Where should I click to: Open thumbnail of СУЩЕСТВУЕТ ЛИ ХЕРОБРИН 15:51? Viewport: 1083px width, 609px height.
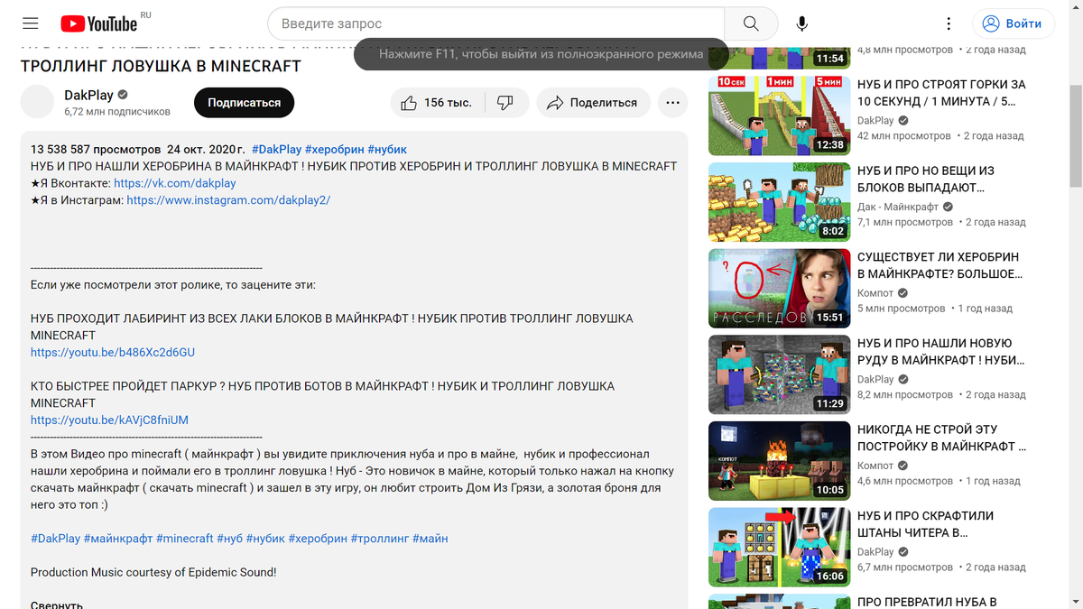(x=780, y=288)
